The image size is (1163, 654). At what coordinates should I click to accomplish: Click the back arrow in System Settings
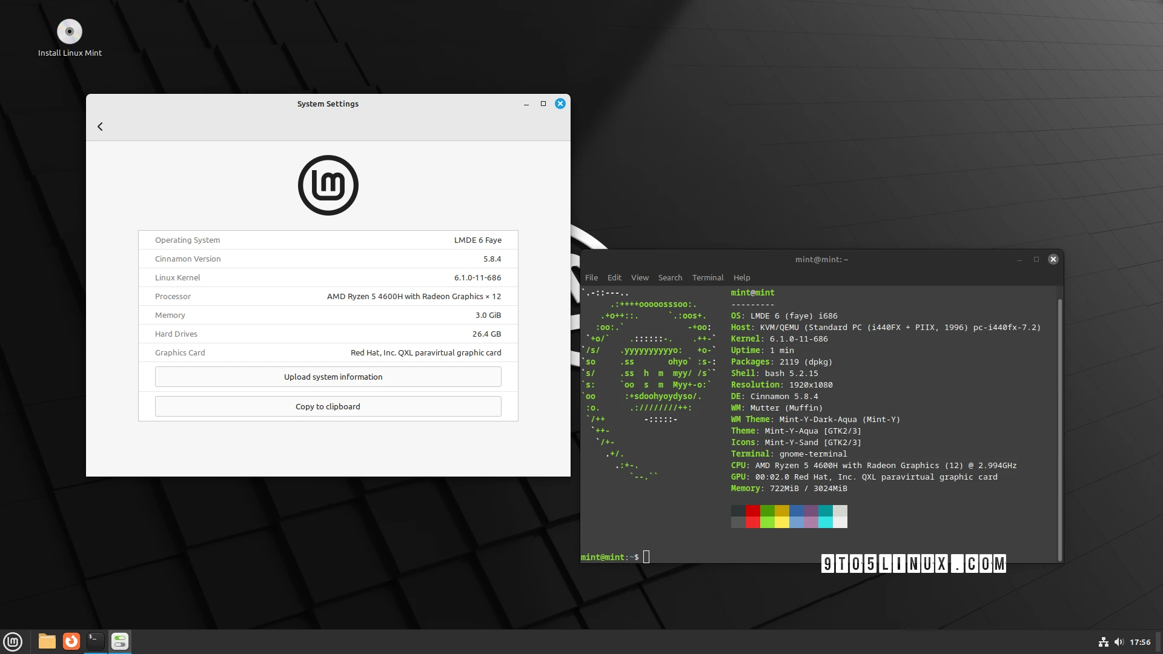pyautogui.click(x=100, y=126)
